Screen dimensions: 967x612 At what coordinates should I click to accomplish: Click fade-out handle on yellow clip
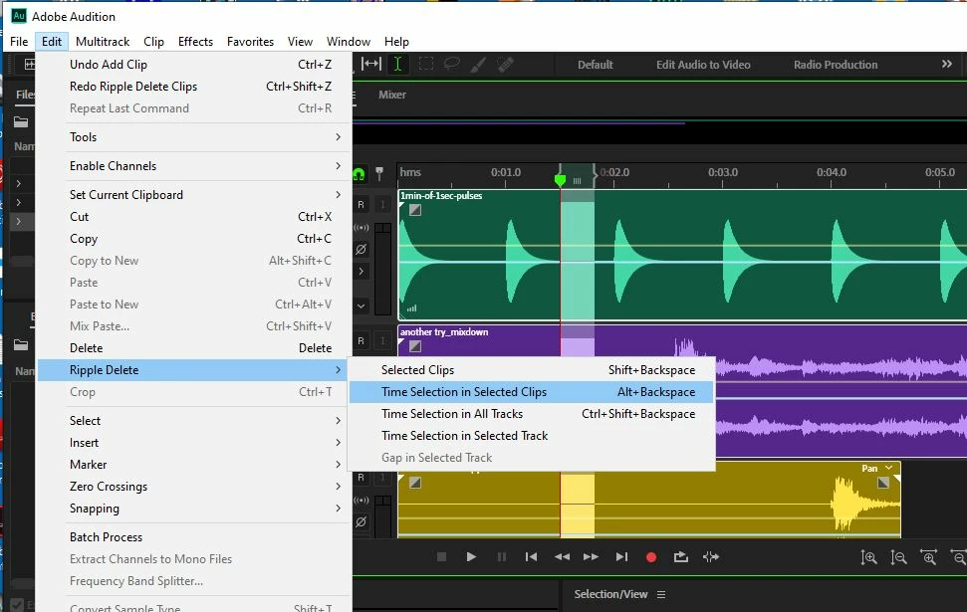[883, 483]
